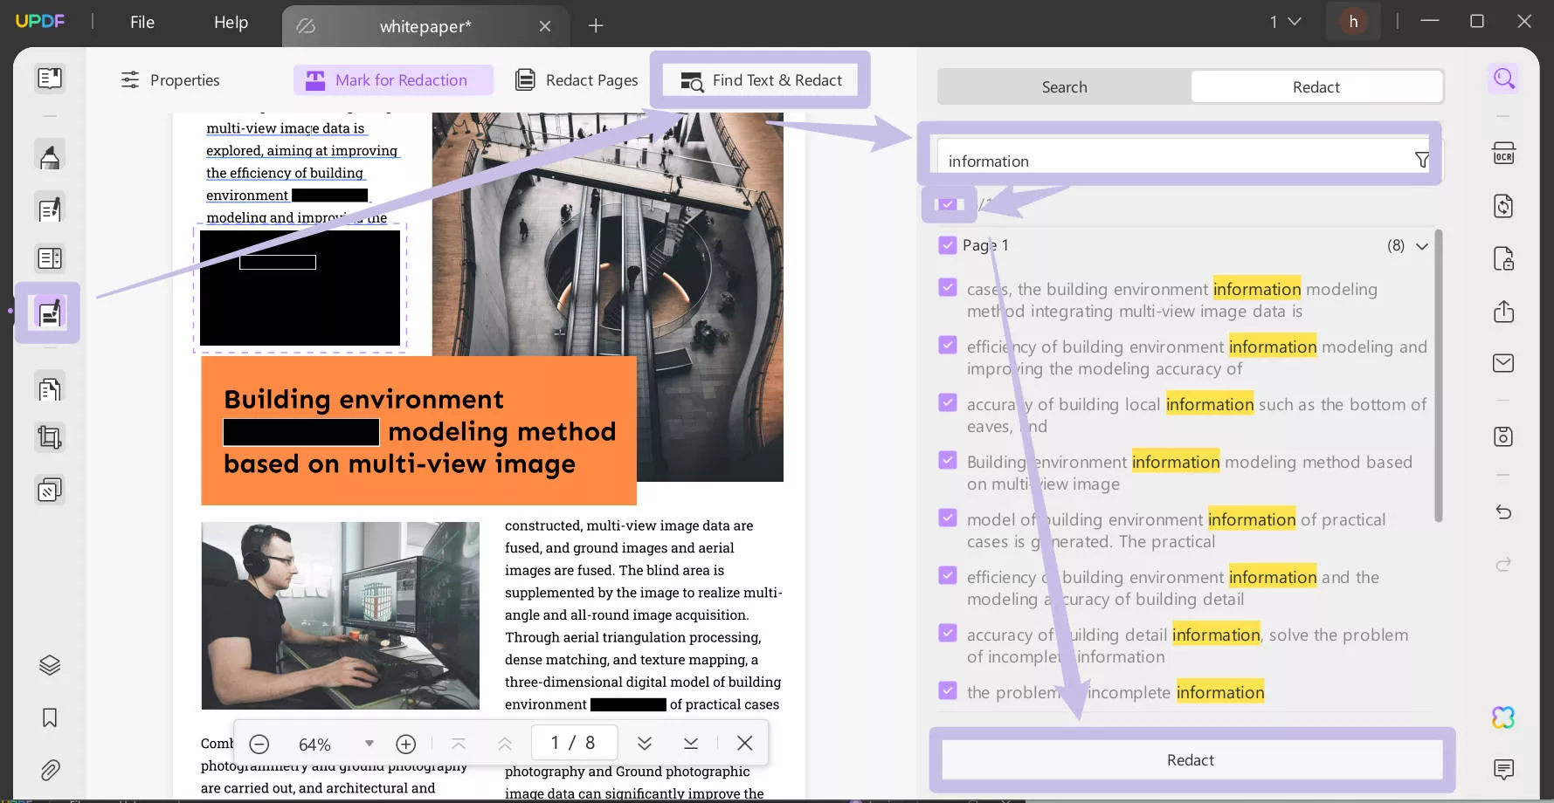Select the Redact tool in left sidebar
1554x803 pixels.
50,312
